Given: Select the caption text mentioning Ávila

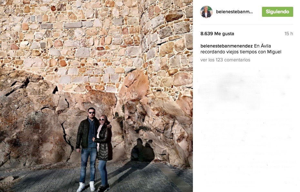Looking at the screenshot, I should click(x=241, y=49).
